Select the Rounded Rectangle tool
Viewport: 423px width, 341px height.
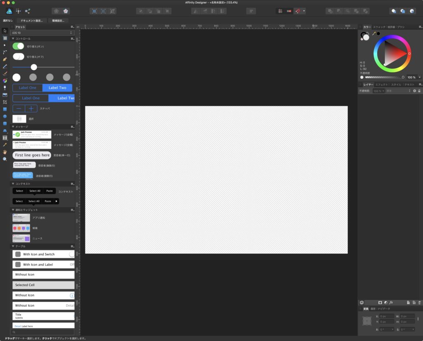[5, 123]
